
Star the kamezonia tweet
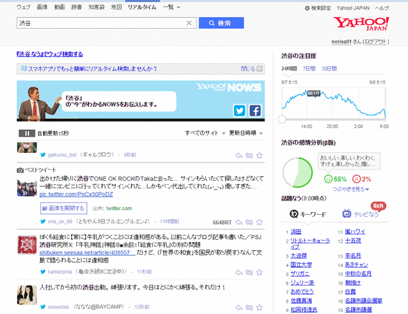coord(259,272)
